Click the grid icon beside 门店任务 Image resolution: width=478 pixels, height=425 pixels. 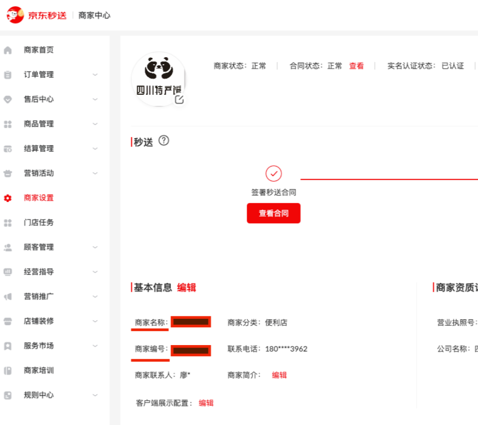[x=7, y=223]
